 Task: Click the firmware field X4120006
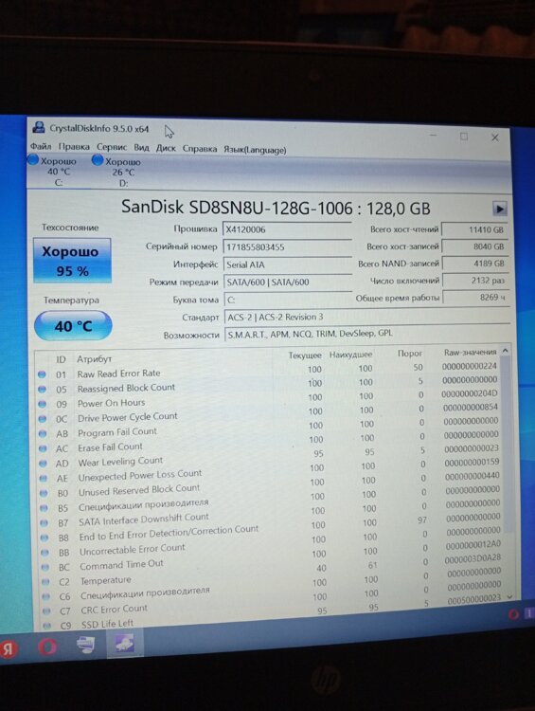click(x=287, y=229)
